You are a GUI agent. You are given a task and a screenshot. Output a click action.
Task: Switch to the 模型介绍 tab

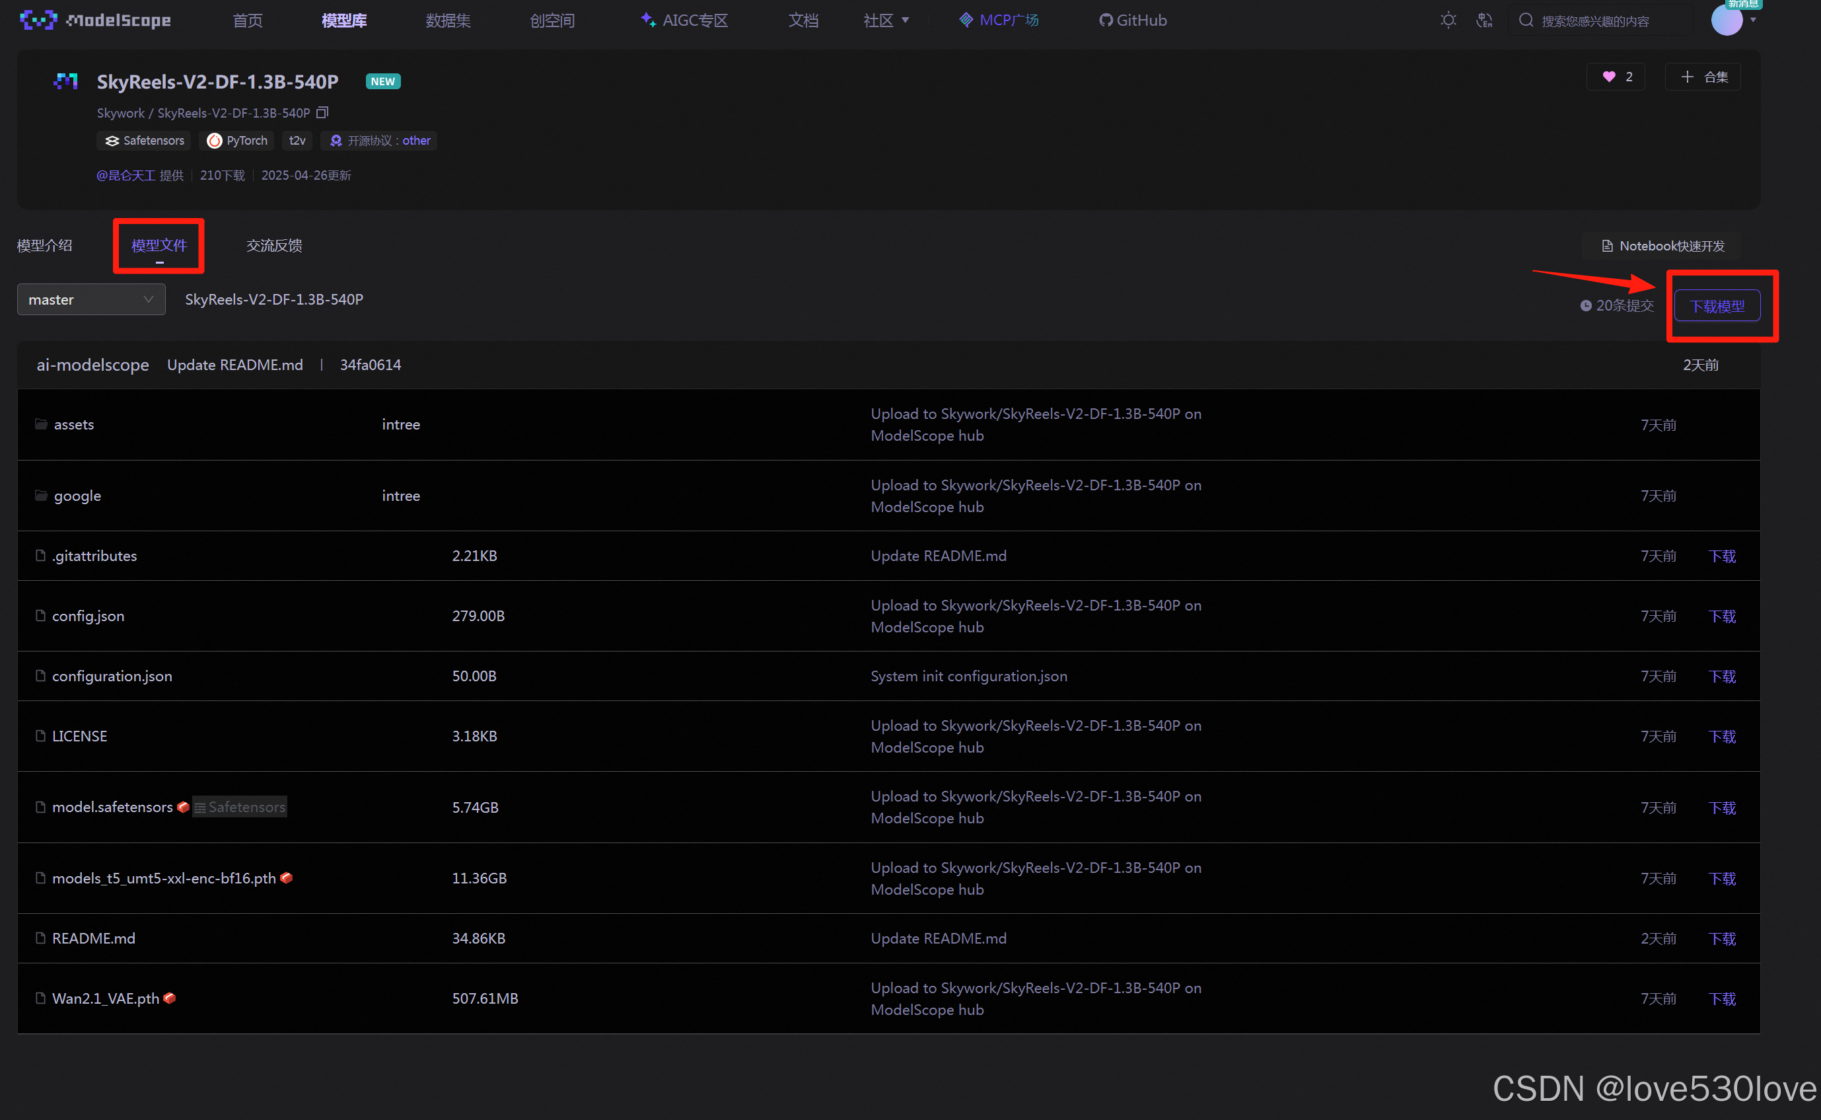[x=44, y=245]
